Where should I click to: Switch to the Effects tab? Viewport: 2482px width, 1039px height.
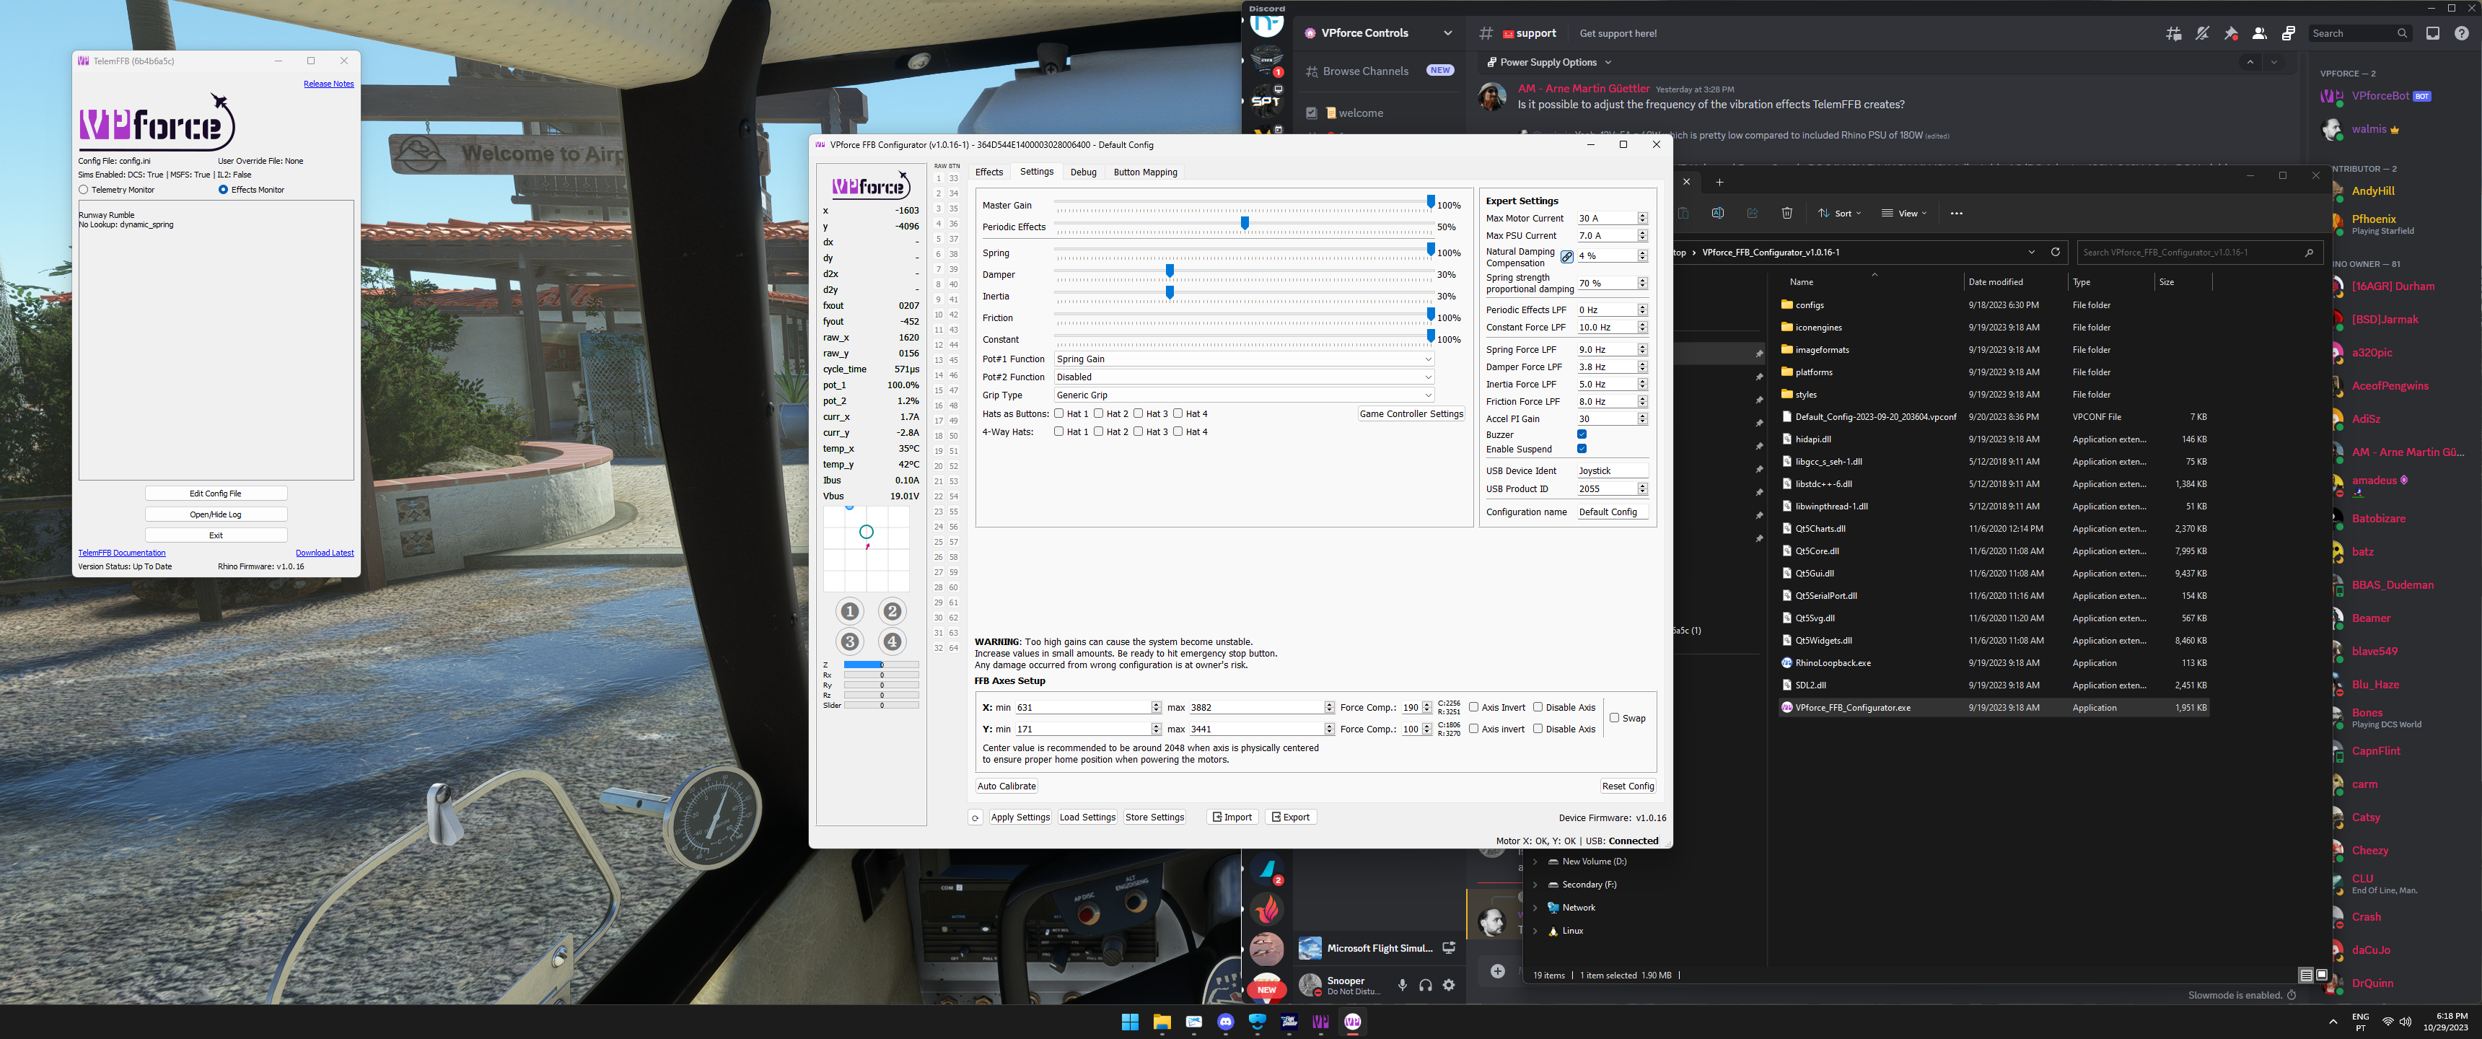(988, 172)
